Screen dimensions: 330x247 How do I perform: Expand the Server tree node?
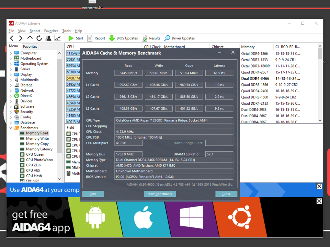click(x=11, y=69)
